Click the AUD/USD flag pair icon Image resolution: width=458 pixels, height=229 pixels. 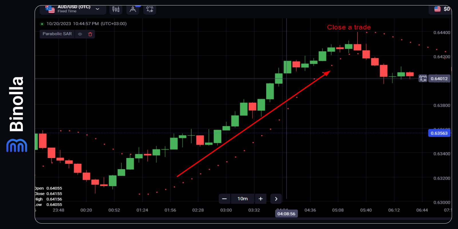pos(50,9)
